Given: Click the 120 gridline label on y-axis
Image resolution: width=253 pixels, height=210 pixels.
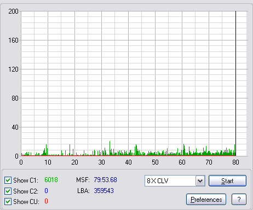Looking at the screenshot, I should [13, 69].
